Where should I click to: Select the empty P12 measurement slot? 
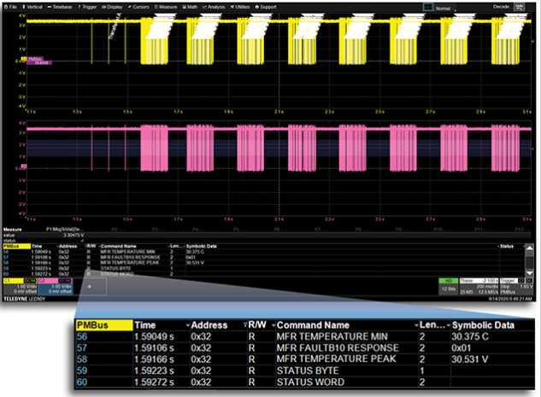coord(523,229)
